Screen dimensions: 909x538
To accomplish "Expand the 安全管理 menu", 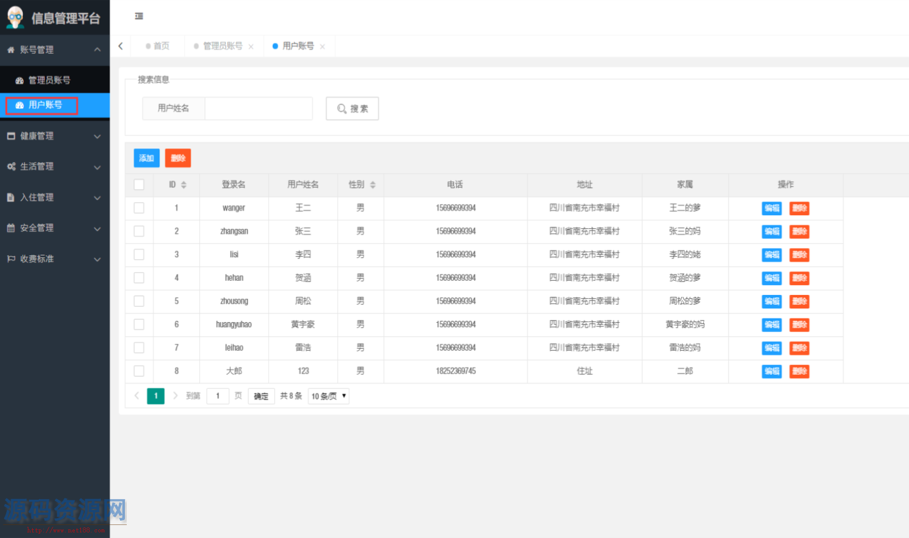I will (x=55, y=228).
